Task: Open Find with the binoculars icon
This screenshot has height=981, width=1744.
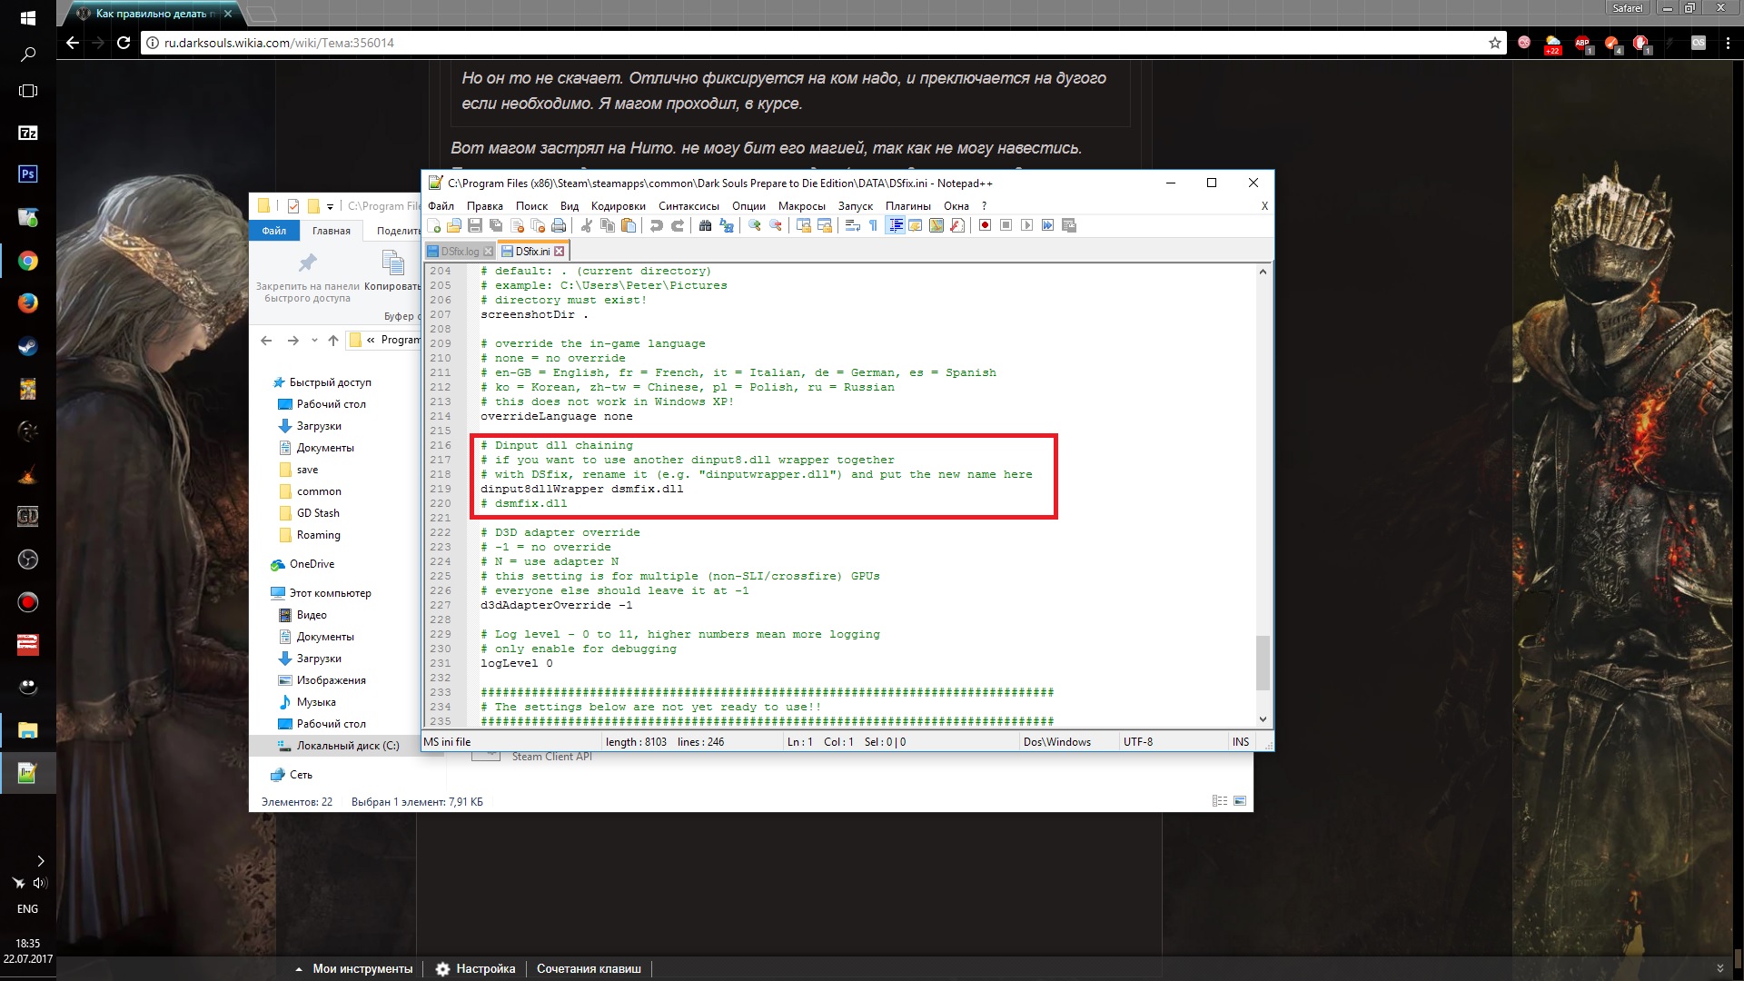Action: coord(705,225)
